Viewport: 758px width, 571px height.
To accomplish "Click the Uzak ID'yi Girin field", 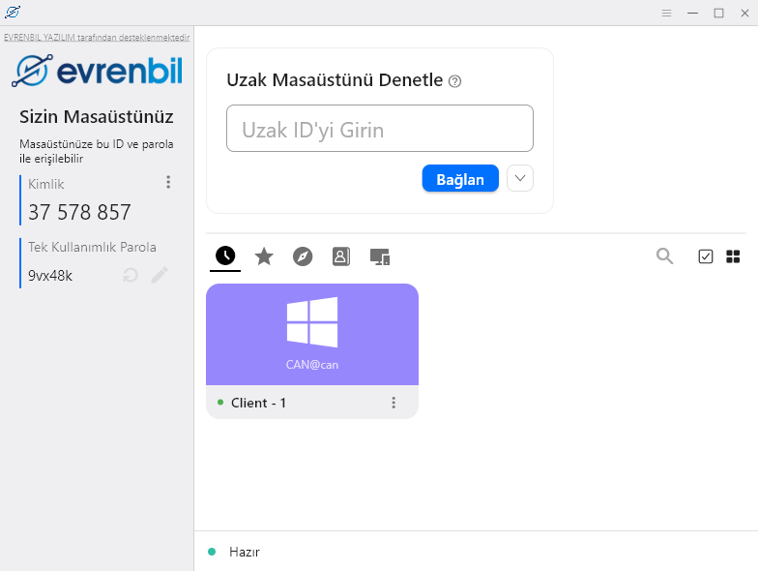I will click(379, 129).
